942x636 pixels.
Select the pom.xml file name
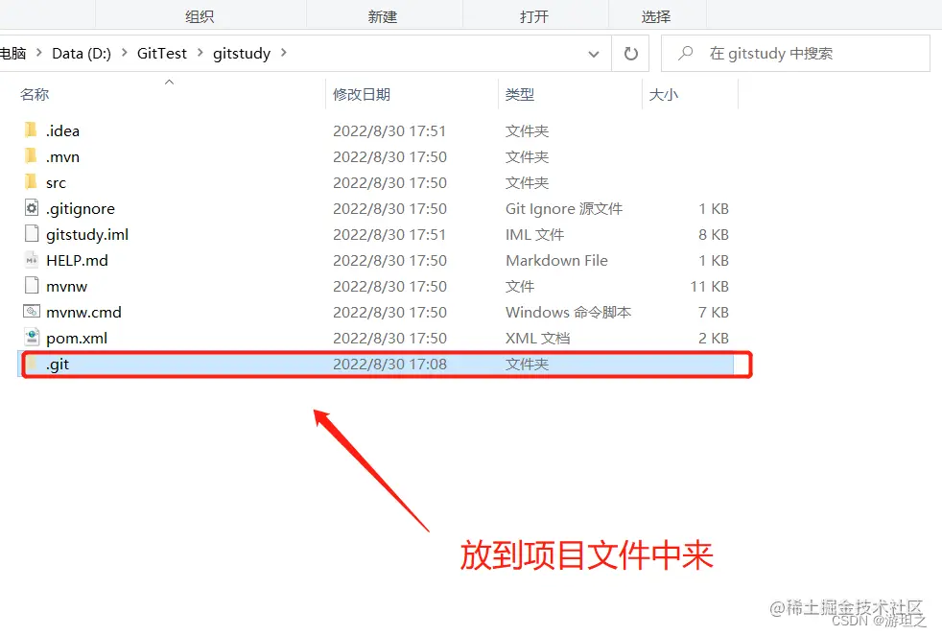(77, 338)
